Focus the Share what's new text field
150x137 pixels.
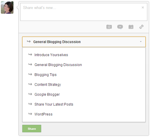click(84, 12)
